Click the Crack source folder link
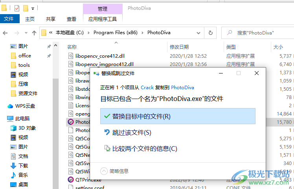Image resolution: width=294 pixels, height=189 pixels. (x=147, y=88)
